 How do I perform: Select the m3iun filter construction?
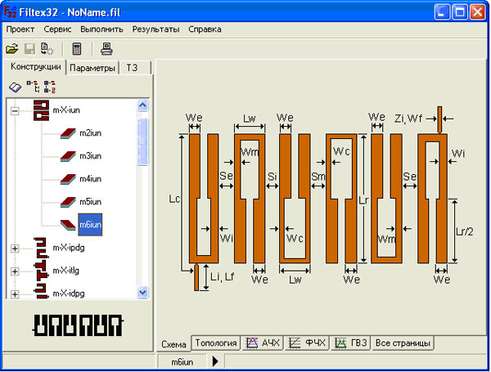(90, 155)
